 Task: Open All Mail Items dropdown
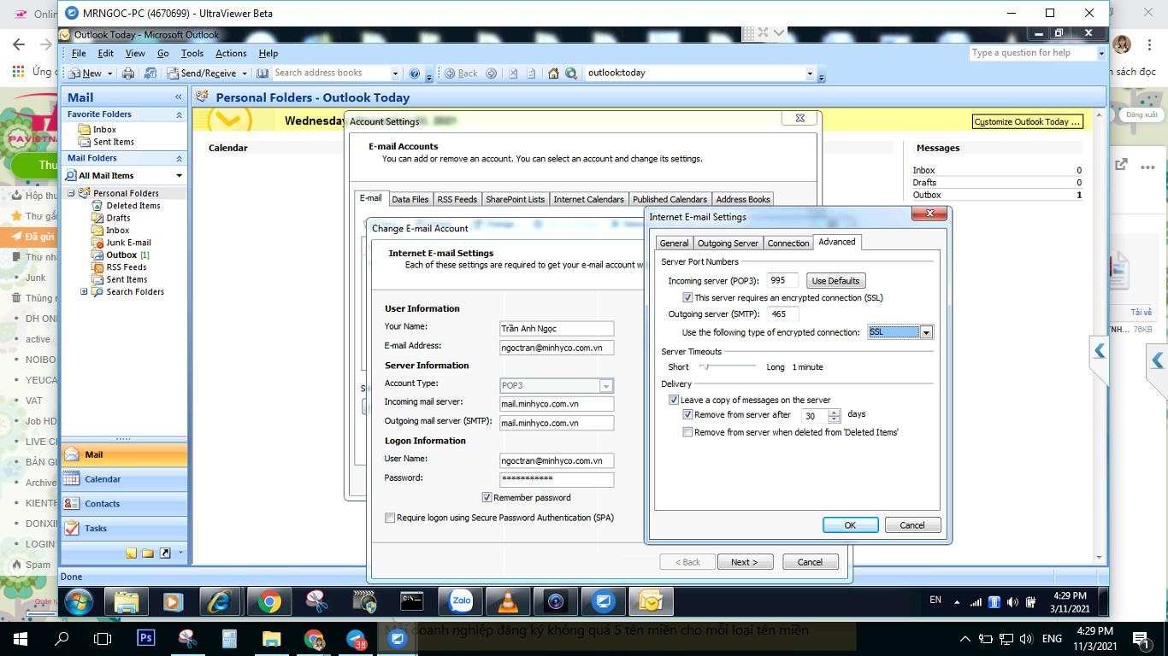(x=179, y=175)
